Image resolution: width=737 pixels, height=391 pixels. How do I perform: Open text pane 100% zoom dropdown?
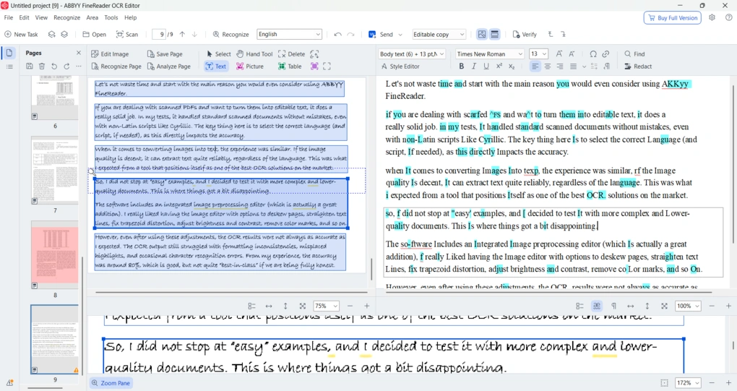click(688, 306)
